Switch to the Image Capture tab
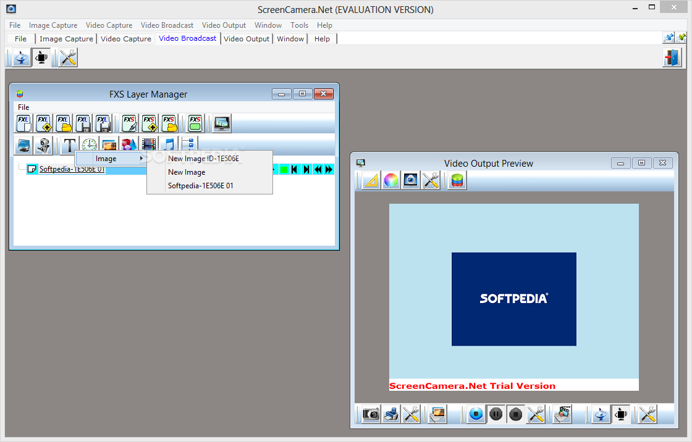The height and width of the screenshot is (442, 692). coord(66,39)
